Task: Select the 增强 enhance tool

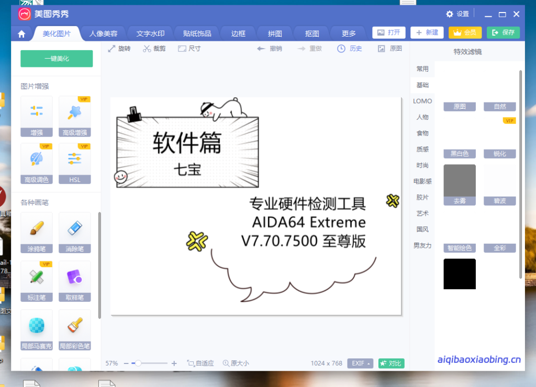Action: point(37,116)
